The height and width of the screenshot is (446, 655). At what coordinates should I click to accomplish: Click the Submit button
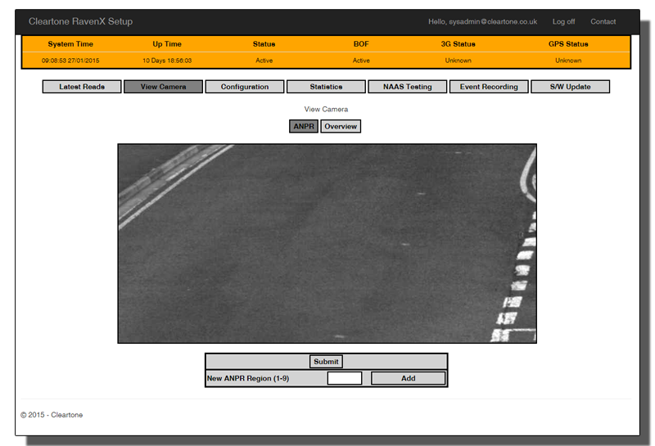[x=326, y=362]
